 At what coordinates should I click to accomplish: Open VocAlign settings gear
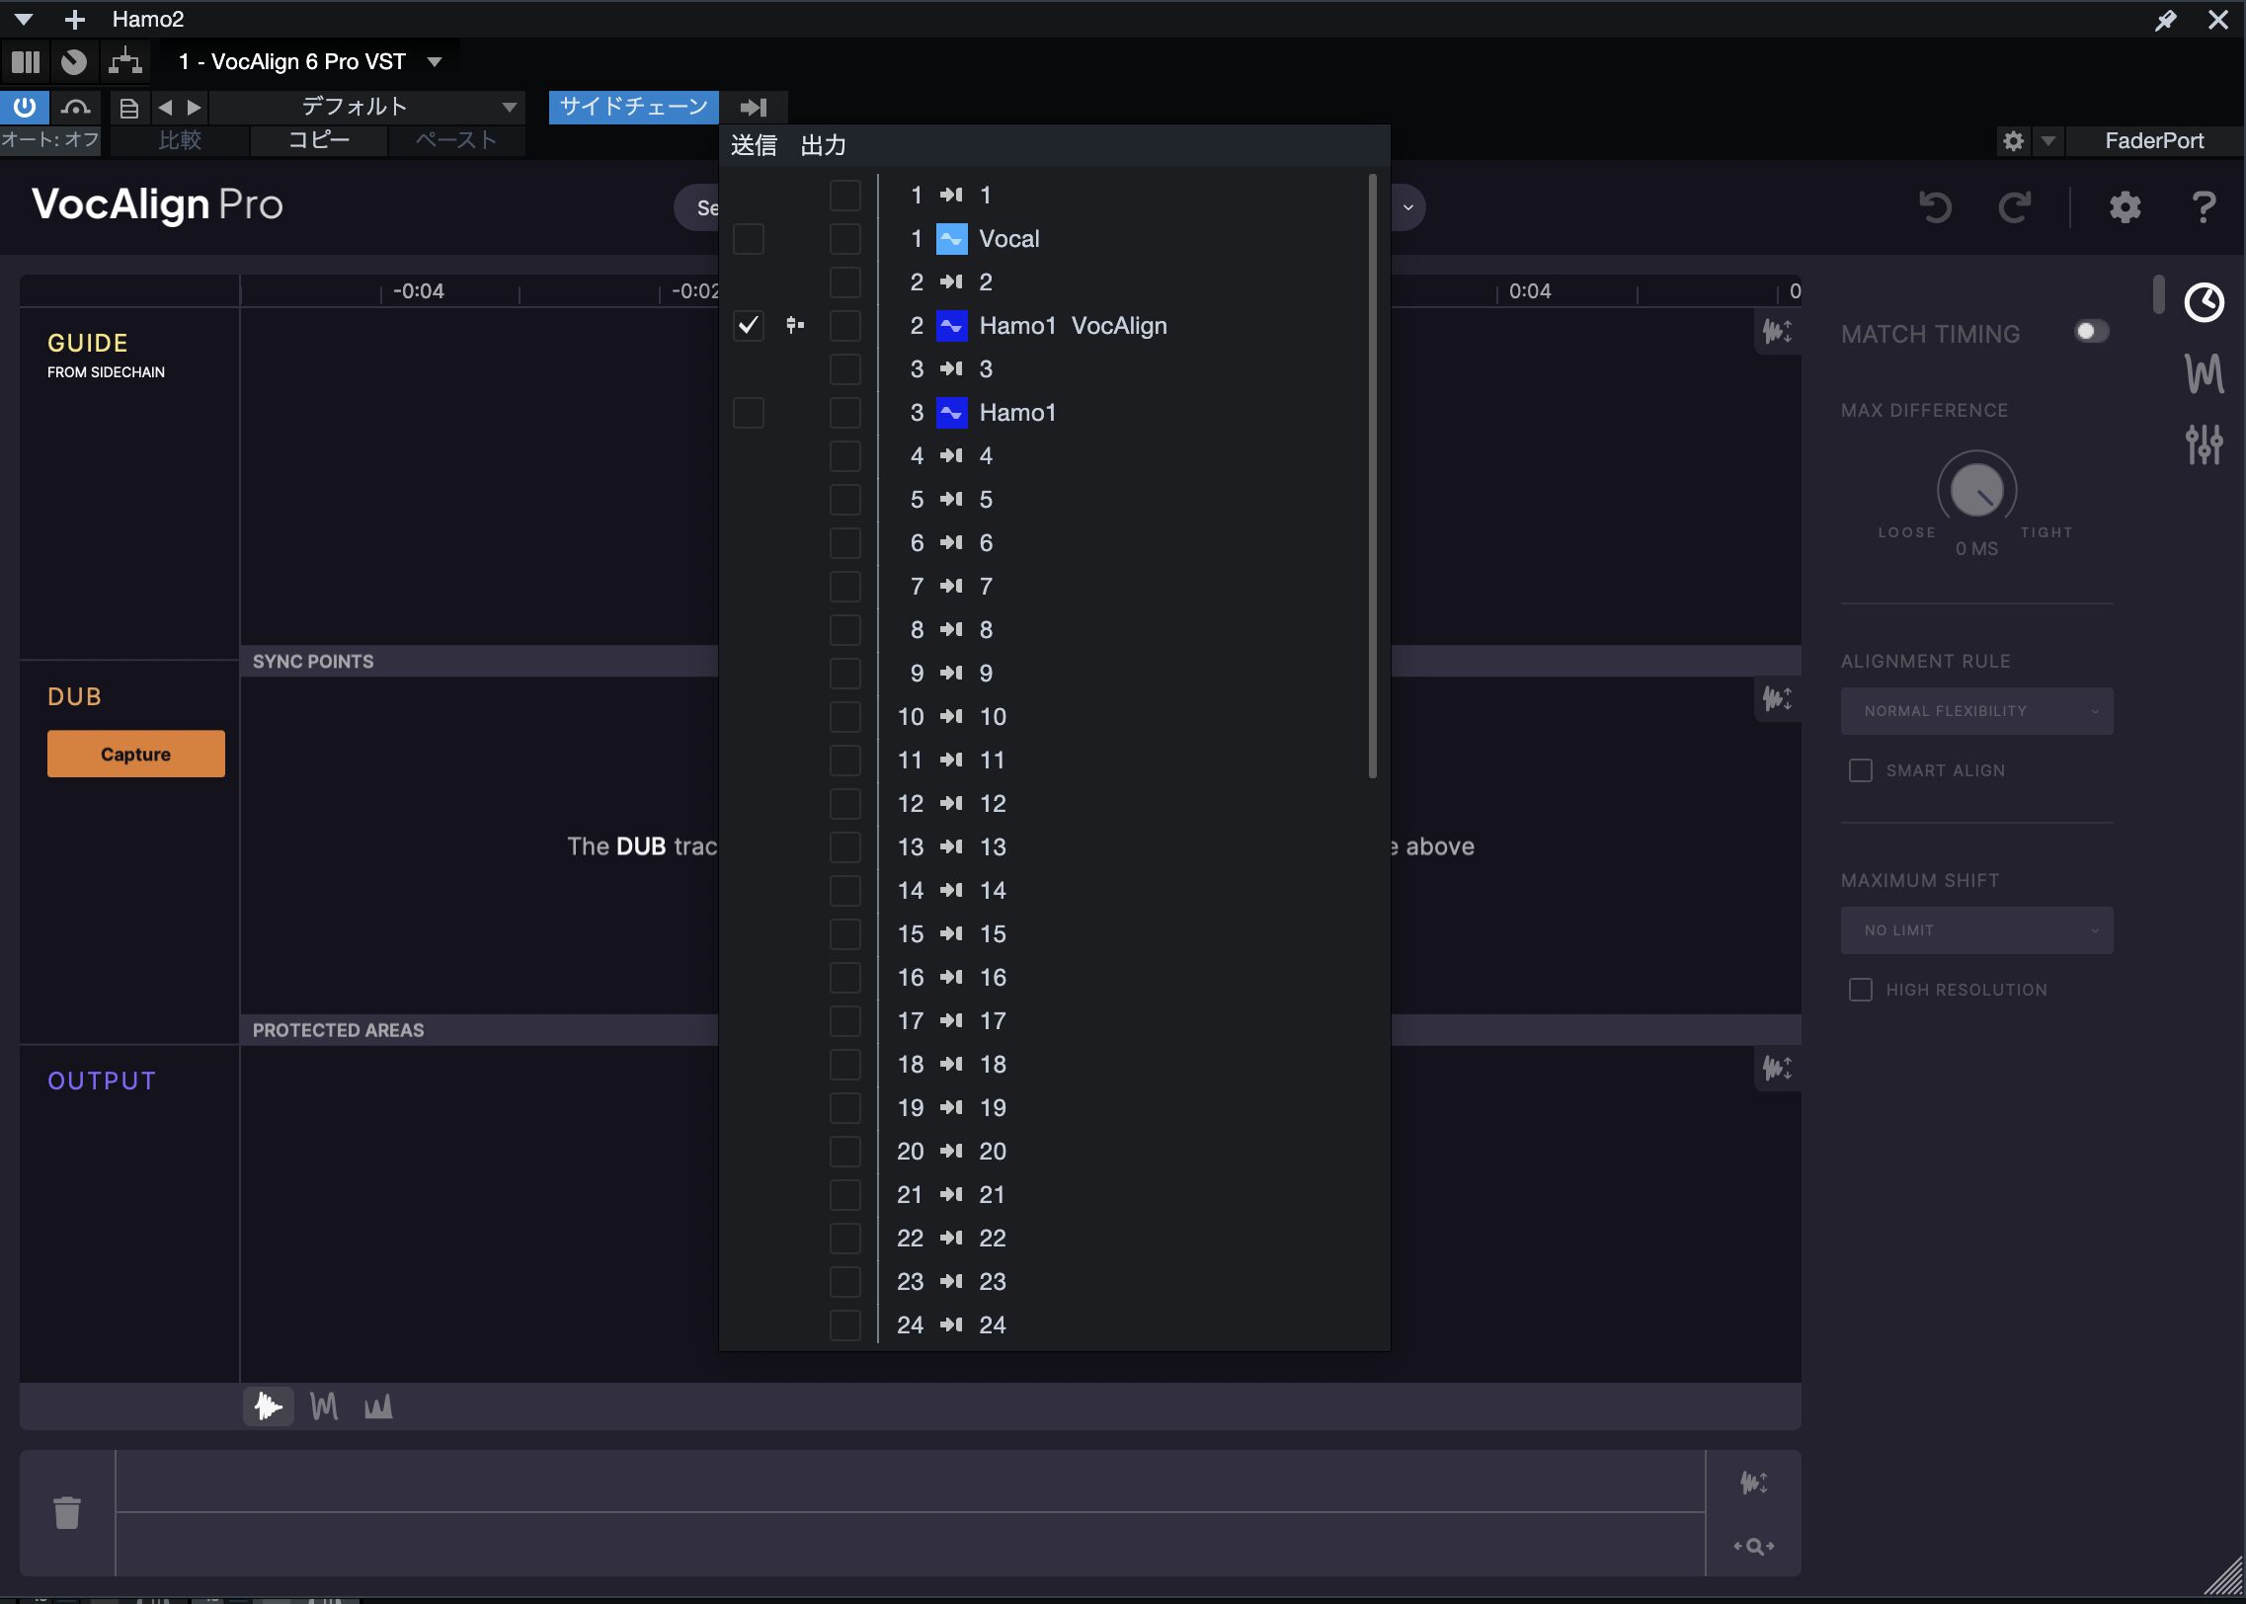pyautogui.click(x=2125, y=207)
